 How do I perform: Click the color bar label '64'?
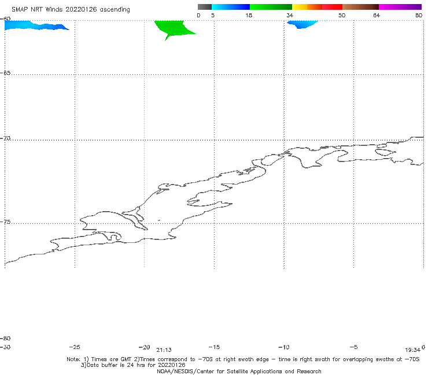pos(377,15)
